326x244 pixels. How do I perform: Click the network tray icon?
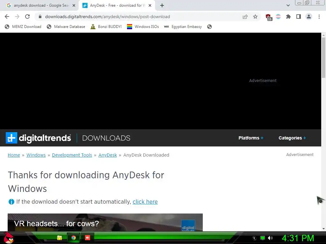[263, 238]
